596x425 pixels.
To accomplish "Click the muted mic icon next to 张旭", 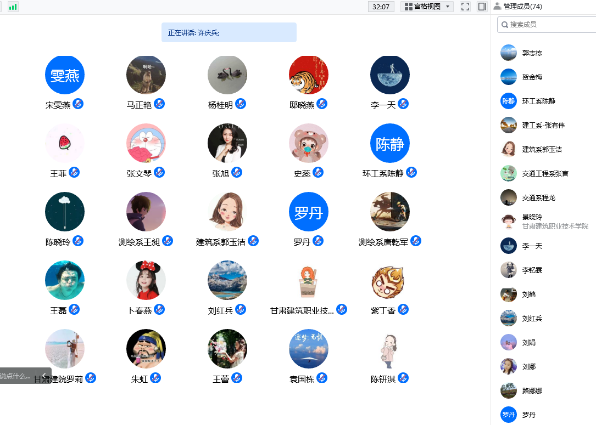I will [x=237, y=173].
